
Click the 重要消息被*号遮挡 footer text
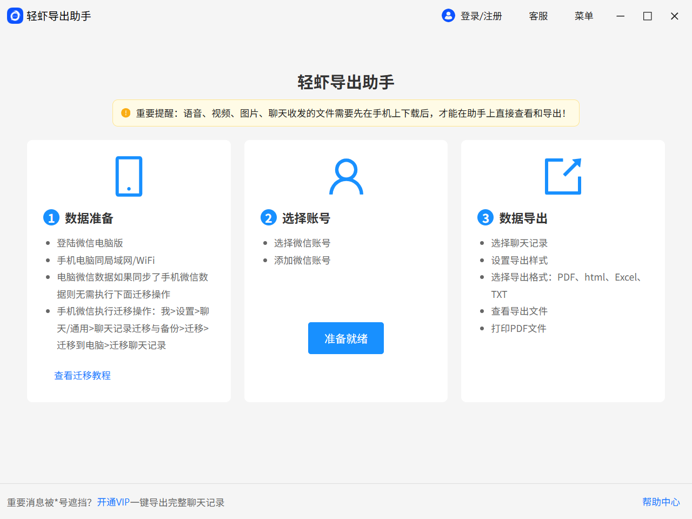[x=50, y=502]
